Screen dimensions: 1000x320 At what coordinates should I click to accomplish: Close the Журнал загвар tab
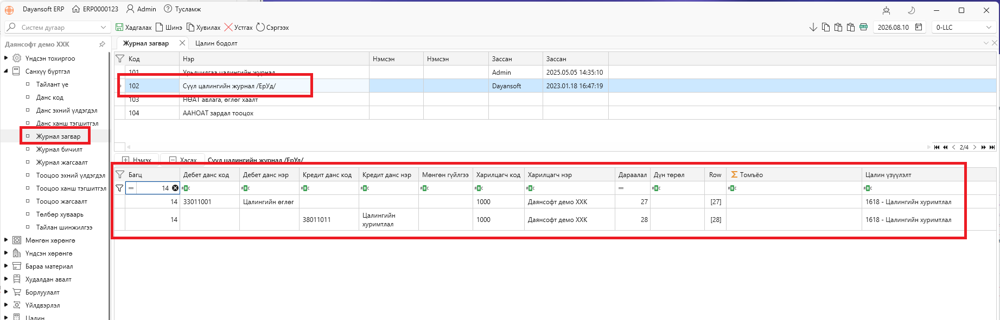(x=182, y=43)
